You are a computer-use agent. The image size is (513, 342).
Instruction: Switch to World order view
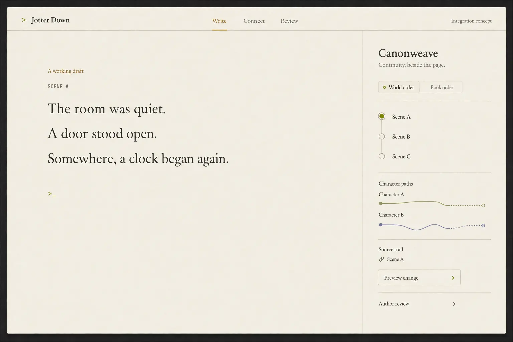tap(399, 87)
